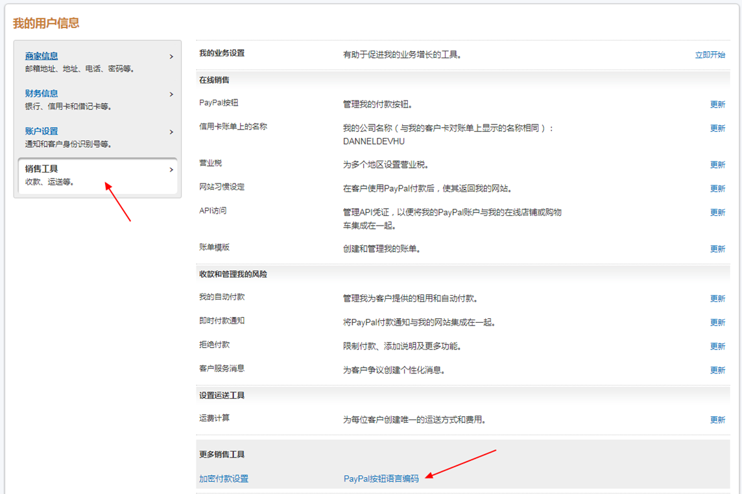Update the 运费计算 shipping setting
This screenshot has height=494, width=742.
pos(717,420)
